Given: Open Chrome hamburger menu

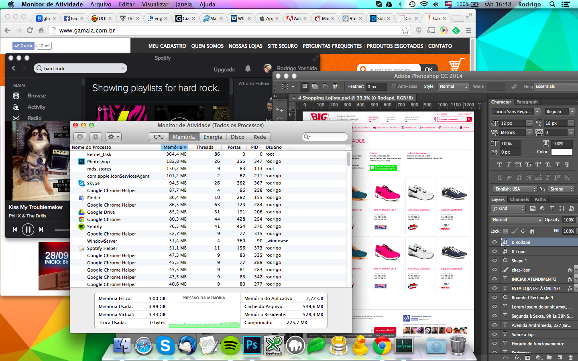Looking at the screenshot, I should tap(468, 30).
